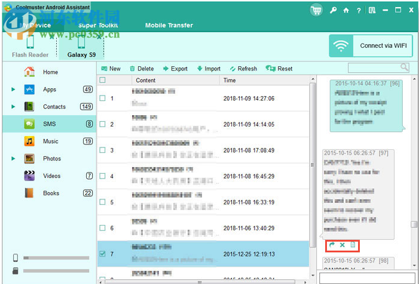Click the Reset toolbar button

(x=279, y=69)
